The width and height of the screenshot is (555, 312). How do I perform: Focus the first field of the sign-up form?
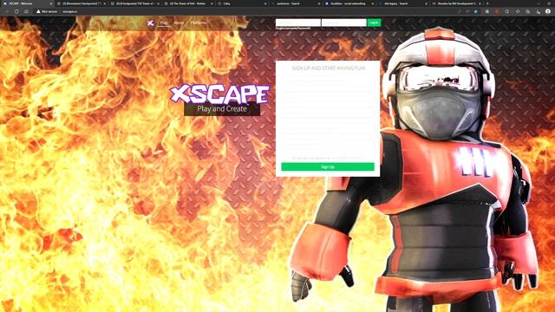click(328, 81)
